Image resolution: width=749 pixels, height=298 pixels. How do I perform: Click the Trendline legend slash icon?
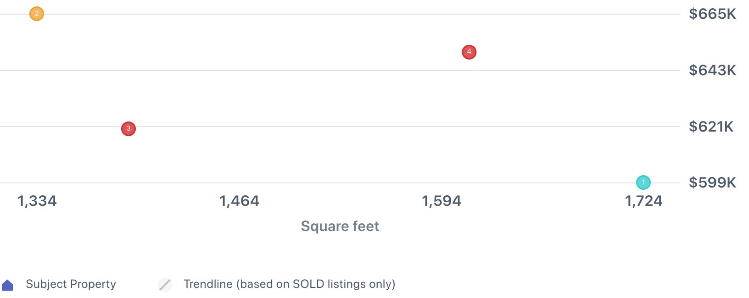pos(165,285)
